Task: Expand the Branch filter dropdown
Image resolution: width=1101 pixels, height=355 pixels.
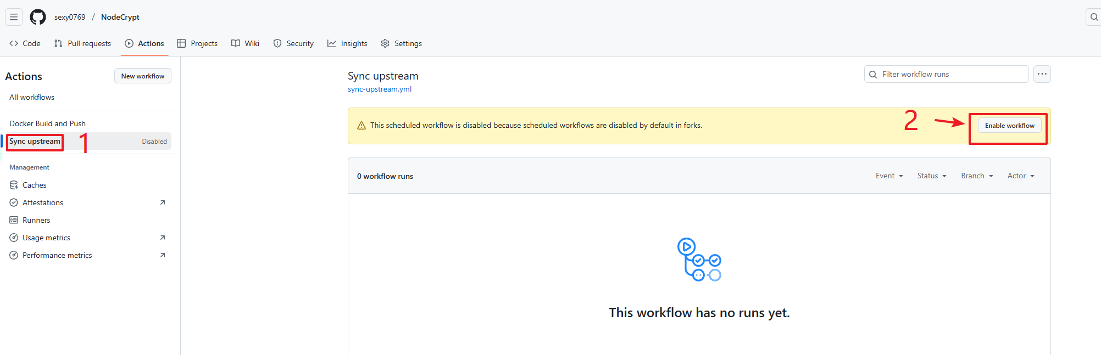Action: (x=976, y=176)
